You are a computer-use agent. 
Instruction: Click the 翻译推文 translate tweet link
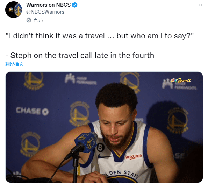14,64
